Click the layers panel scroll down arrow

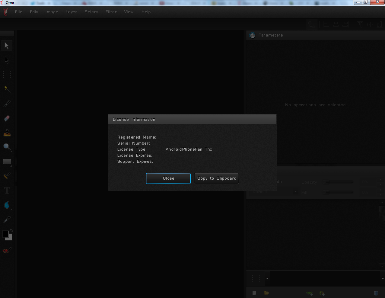382,266
